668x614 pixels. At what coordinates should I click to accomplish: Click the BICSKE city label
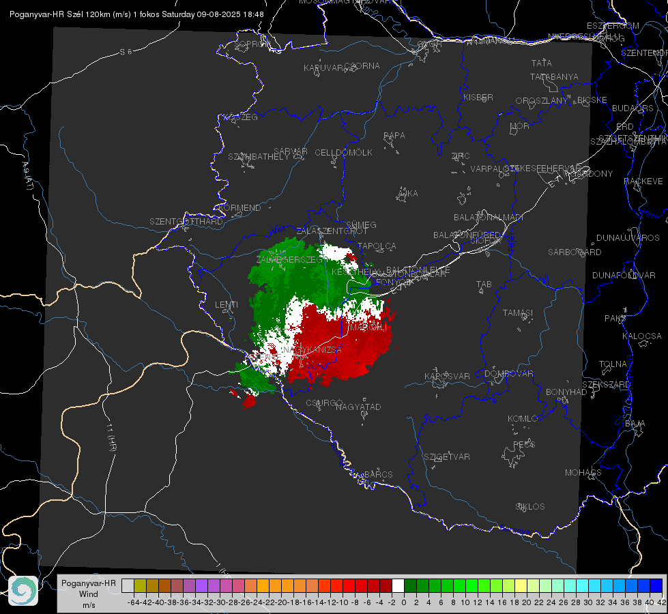pos(592,100)
